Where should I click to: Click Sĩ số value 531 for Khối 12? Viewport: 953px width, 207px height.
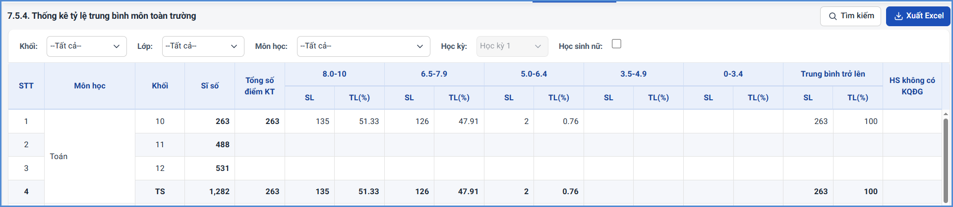tap(210, 168)
